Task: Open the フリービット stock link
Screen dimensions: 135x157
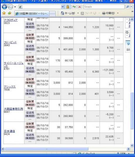Action: pyautogui.click(x=10, y=42)
